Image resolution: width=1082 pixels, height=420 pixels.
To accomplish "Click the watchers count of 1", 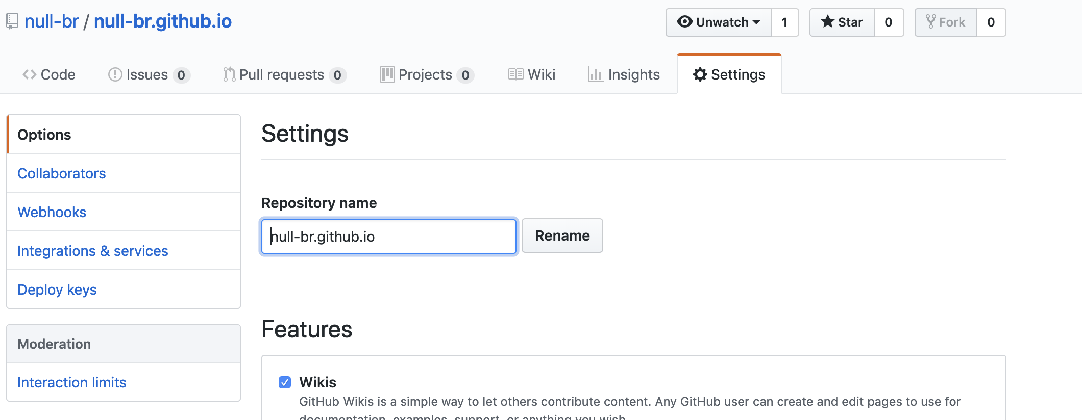I will click(785, 22).
